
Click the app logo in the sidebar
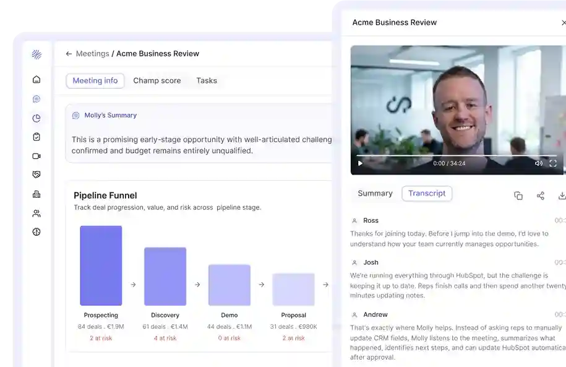36,54
